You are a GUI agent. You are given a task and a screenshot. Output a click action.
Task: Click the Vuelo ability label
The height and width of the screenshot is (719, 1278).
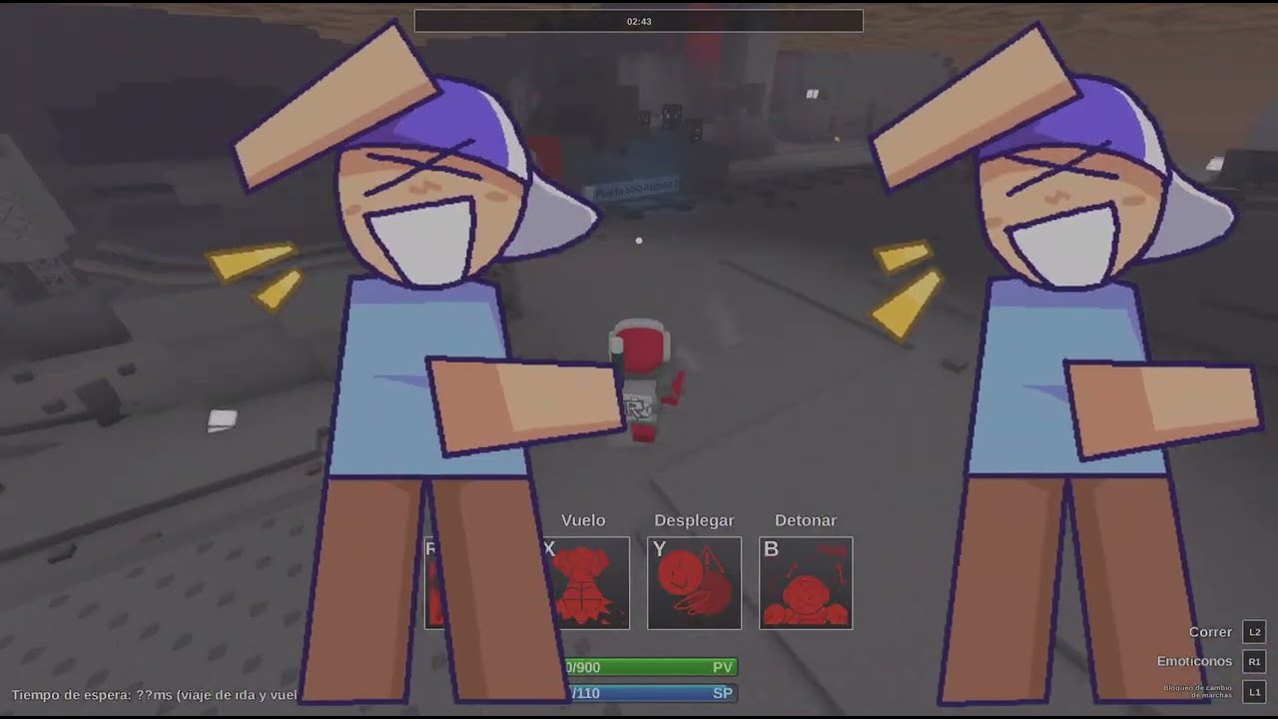pos(583,520)
